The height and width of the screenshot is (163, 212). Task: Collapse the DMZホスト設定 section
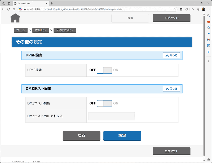171,89
